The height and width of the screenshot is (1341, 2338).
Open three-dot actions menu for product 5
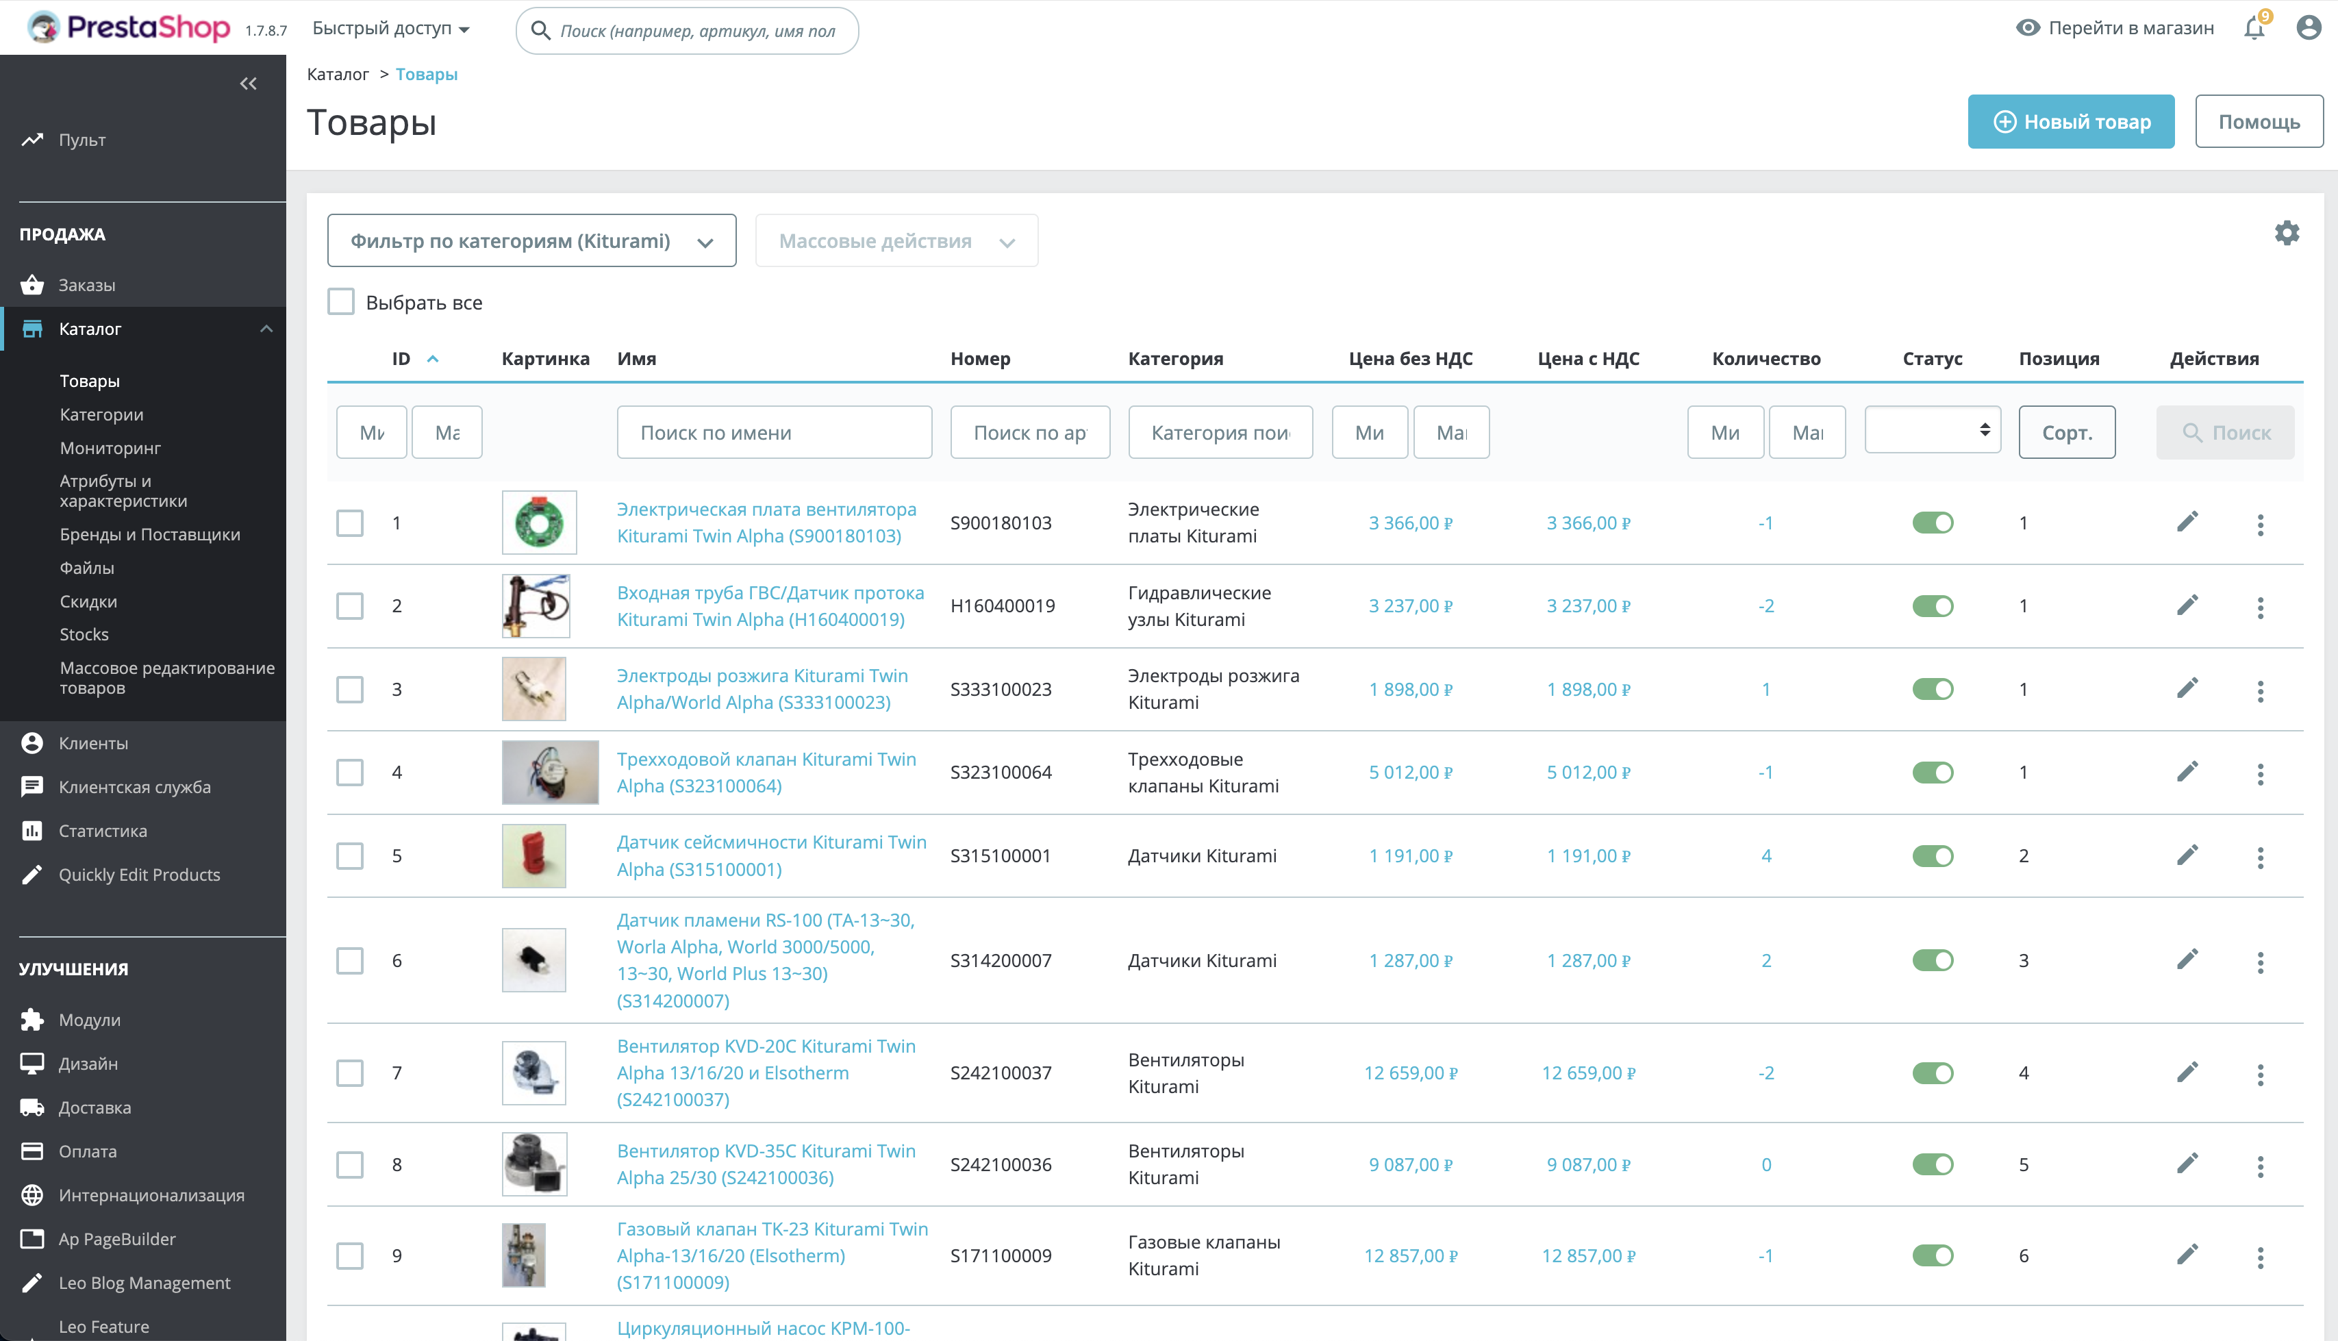(x=2260, y=857)
